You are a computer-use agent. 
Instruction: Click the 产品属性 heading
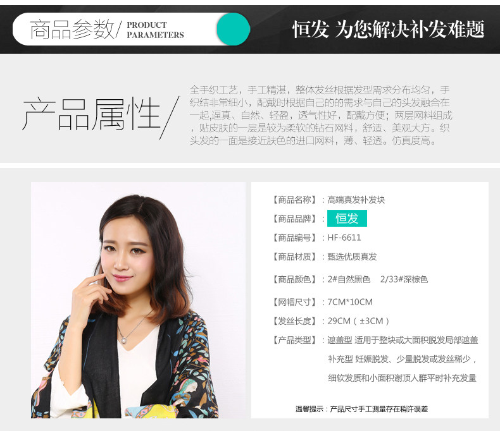point(91,114)
